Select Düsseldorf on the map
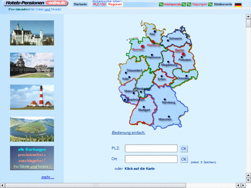Viewport: 251px width, 188px height. pos(134,70)
